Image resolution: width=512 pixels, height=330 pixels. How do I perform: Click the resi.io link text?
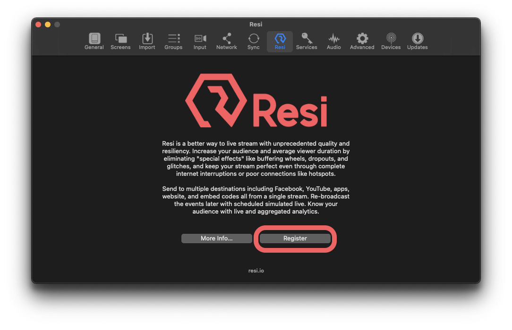256,270
